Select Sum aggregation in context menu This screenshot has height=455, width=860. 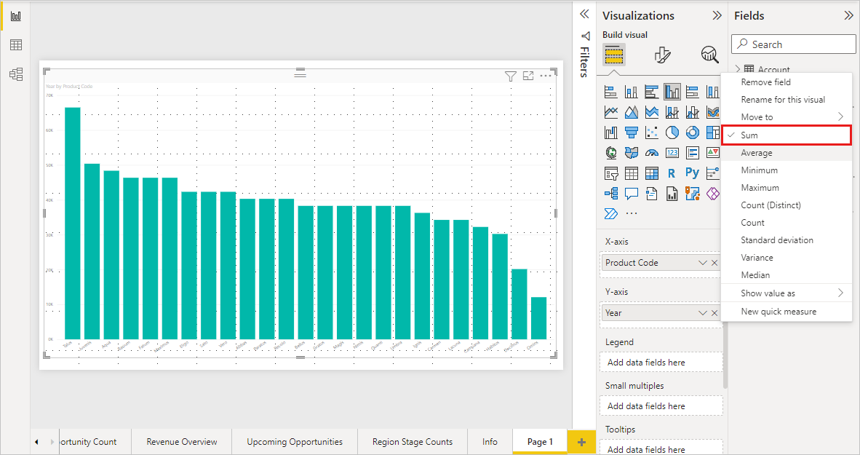(787, 135)
